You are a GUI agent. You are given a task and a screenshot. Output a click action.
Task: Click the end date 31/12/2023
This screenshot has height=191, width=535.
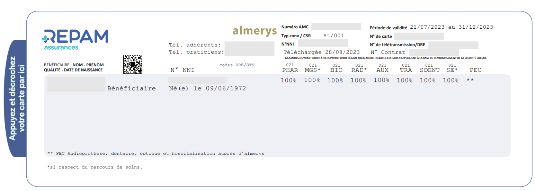475,27
